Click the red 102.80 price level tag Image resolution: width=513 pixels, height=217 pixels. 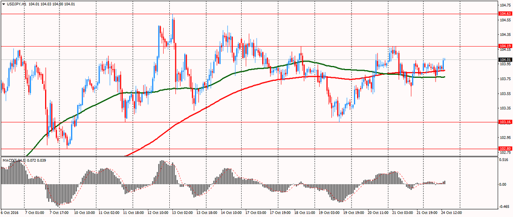505,148
